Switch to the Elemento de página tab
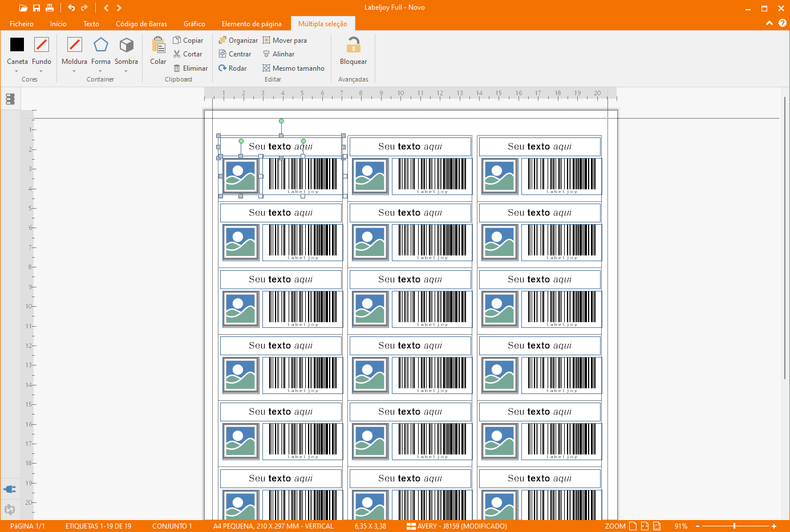 click(x=252, y=24)
